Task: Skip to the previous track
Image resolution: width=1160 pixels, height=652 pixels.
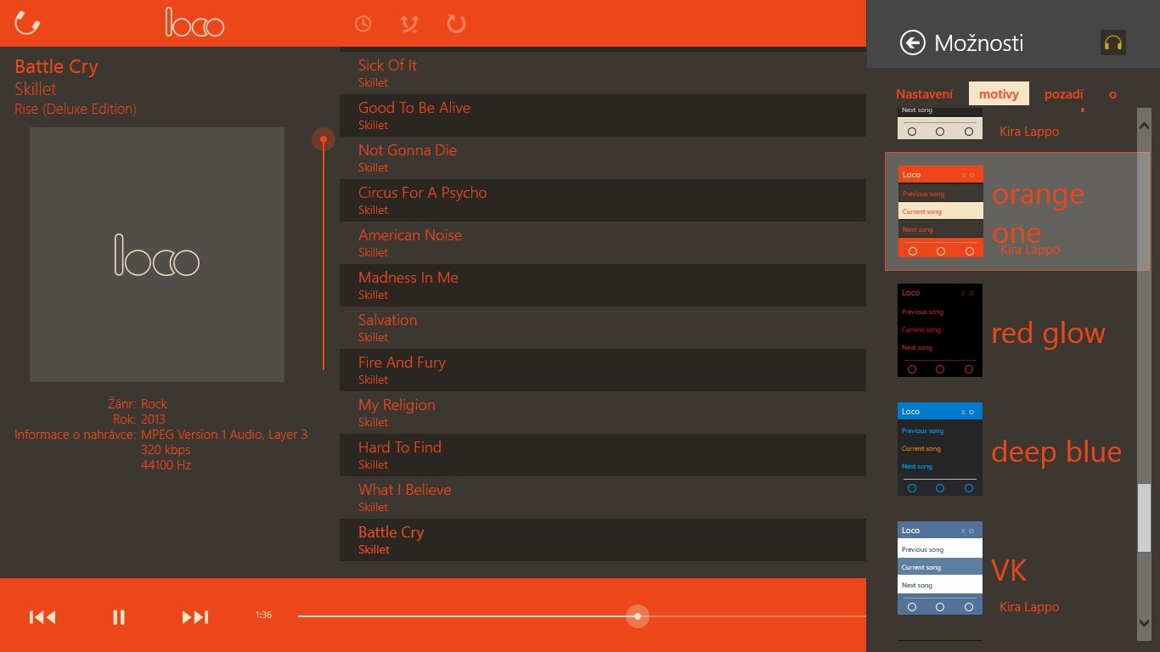Action: tap(42, 617)
